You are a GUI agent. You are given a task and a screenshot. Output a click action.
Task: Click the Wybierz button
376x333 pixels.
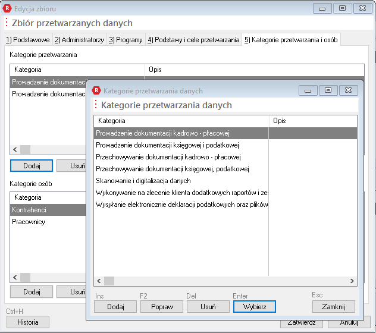254,307
